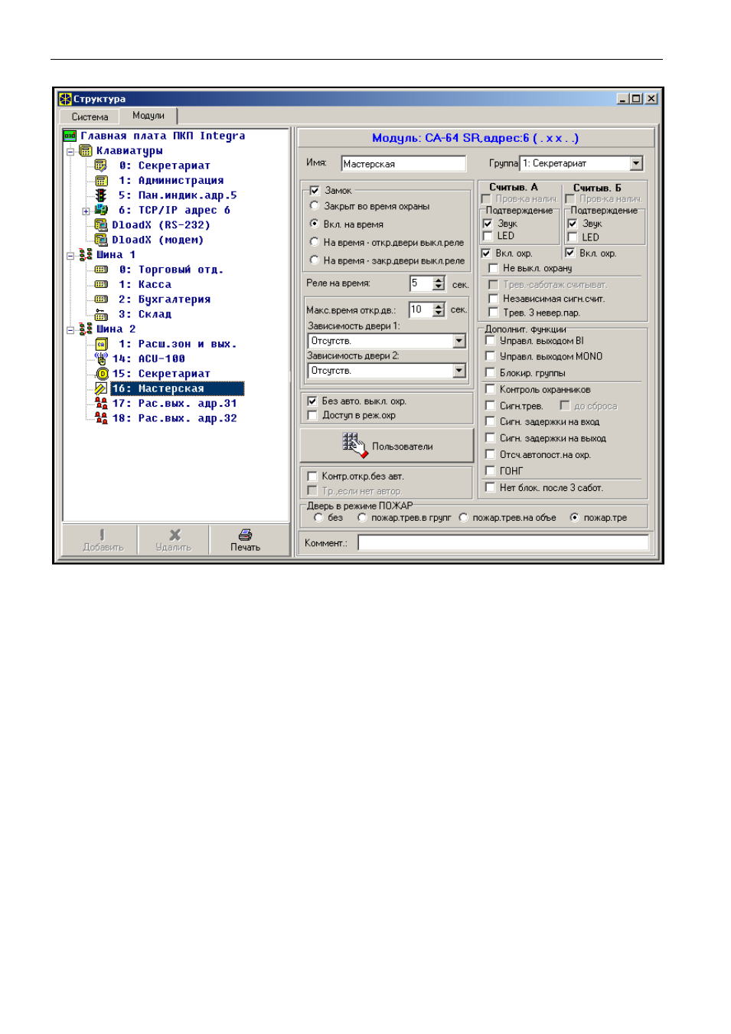Select Вкл. на время radio button
Screen dimensions: 731x1034
point(314,224)
